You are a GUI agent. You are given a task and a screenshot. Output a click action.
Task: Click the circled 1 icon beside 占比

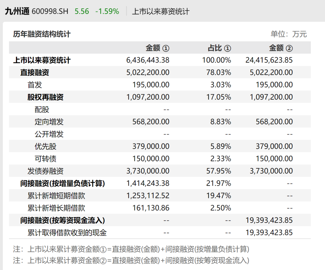click(x=227, y=48)
